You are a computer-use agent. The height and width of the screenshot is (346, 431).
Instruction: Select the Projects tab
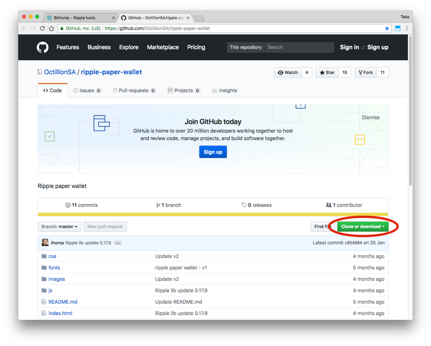184,91
